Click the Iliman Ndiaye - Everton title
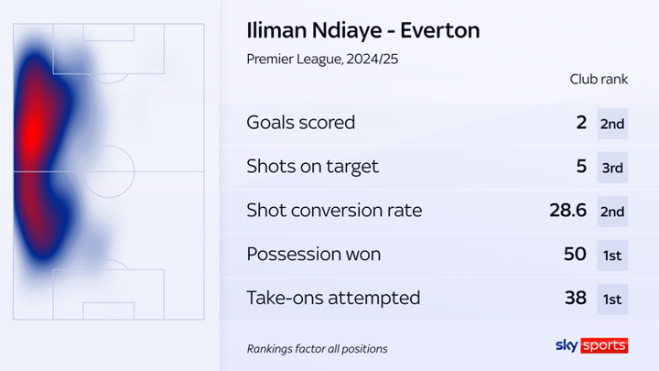This screenshot has height=371, width=659. click(x=363, y=30)
